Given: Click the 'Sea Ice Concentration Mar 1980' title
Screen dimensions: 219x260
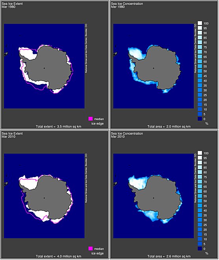Looking at the screenshot, I should point(127,5).
